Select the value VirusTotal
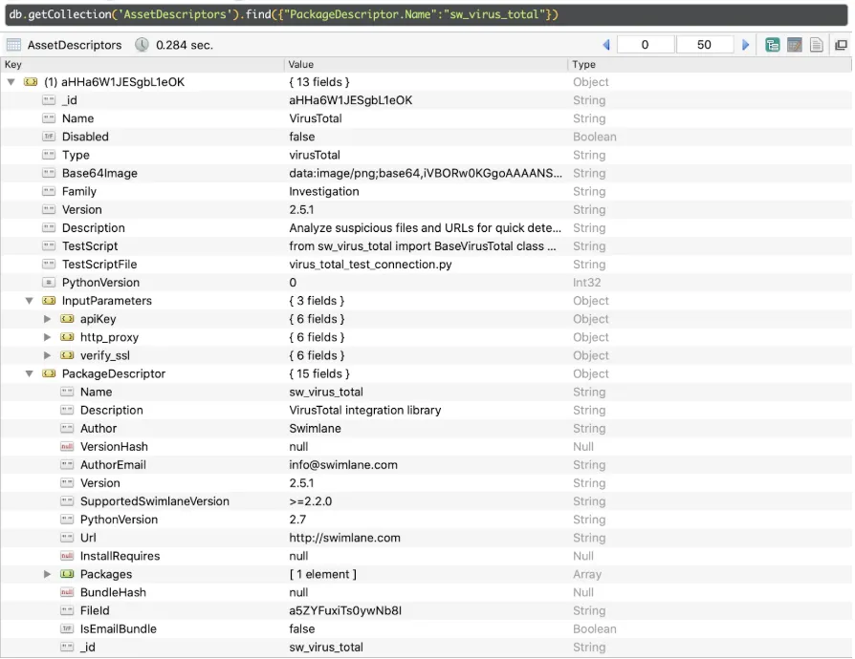The height and width of the screenshot is (659, 855). click(316, 118)
